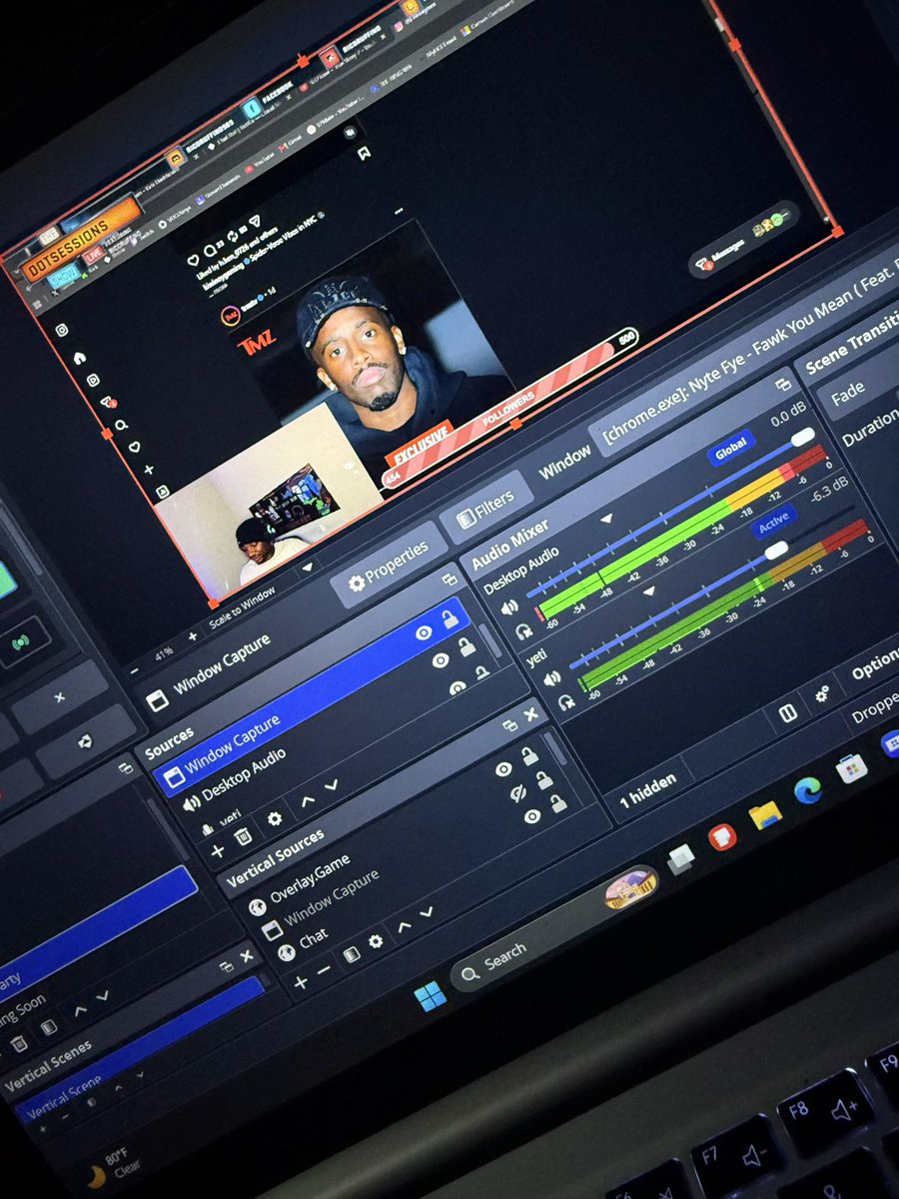The width and height of the screenshot is (899, 1199).
Task: Open the Windows Start menu
Action: coord(431,995)
